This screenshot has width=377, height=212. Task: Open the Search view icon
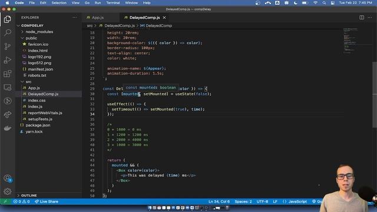(8, 32)
